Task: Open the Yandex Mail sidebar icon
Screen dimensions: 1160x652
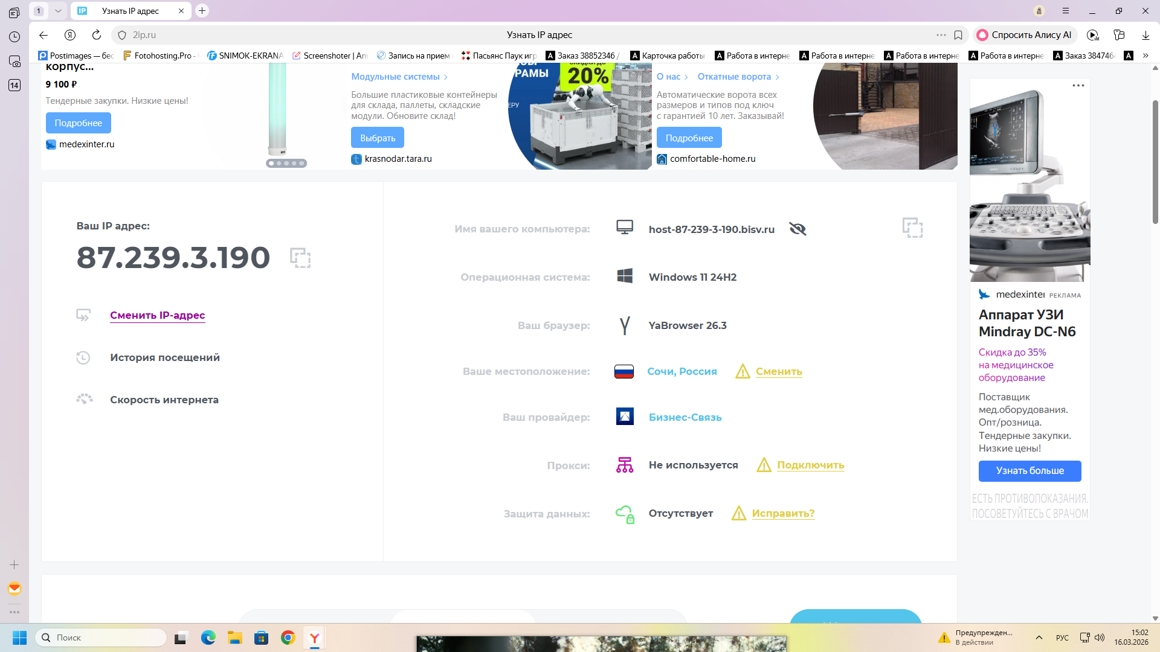Action: pos(14,589)
